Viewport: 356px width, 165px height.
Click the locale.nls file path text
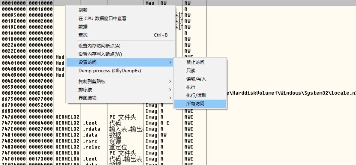[291, 93]
